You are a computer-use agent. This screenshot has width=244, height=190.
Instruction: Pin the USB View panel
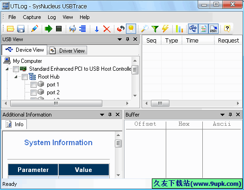(x=128, y=39)
